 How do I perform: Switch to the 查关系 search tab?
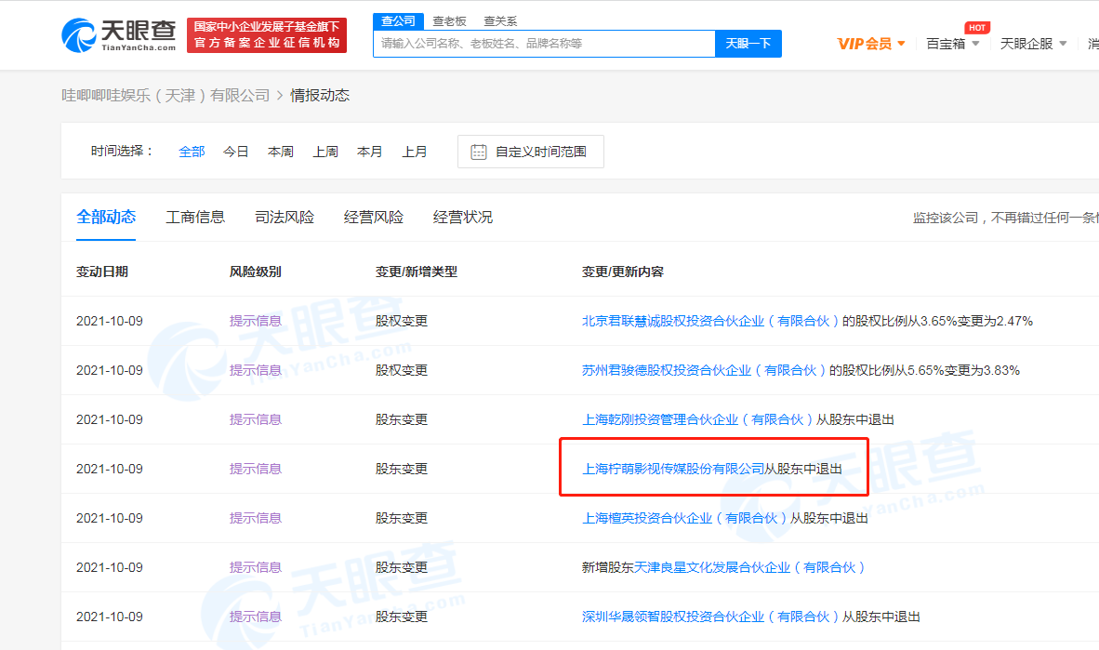pyautogui.click(x=500, y=20)
